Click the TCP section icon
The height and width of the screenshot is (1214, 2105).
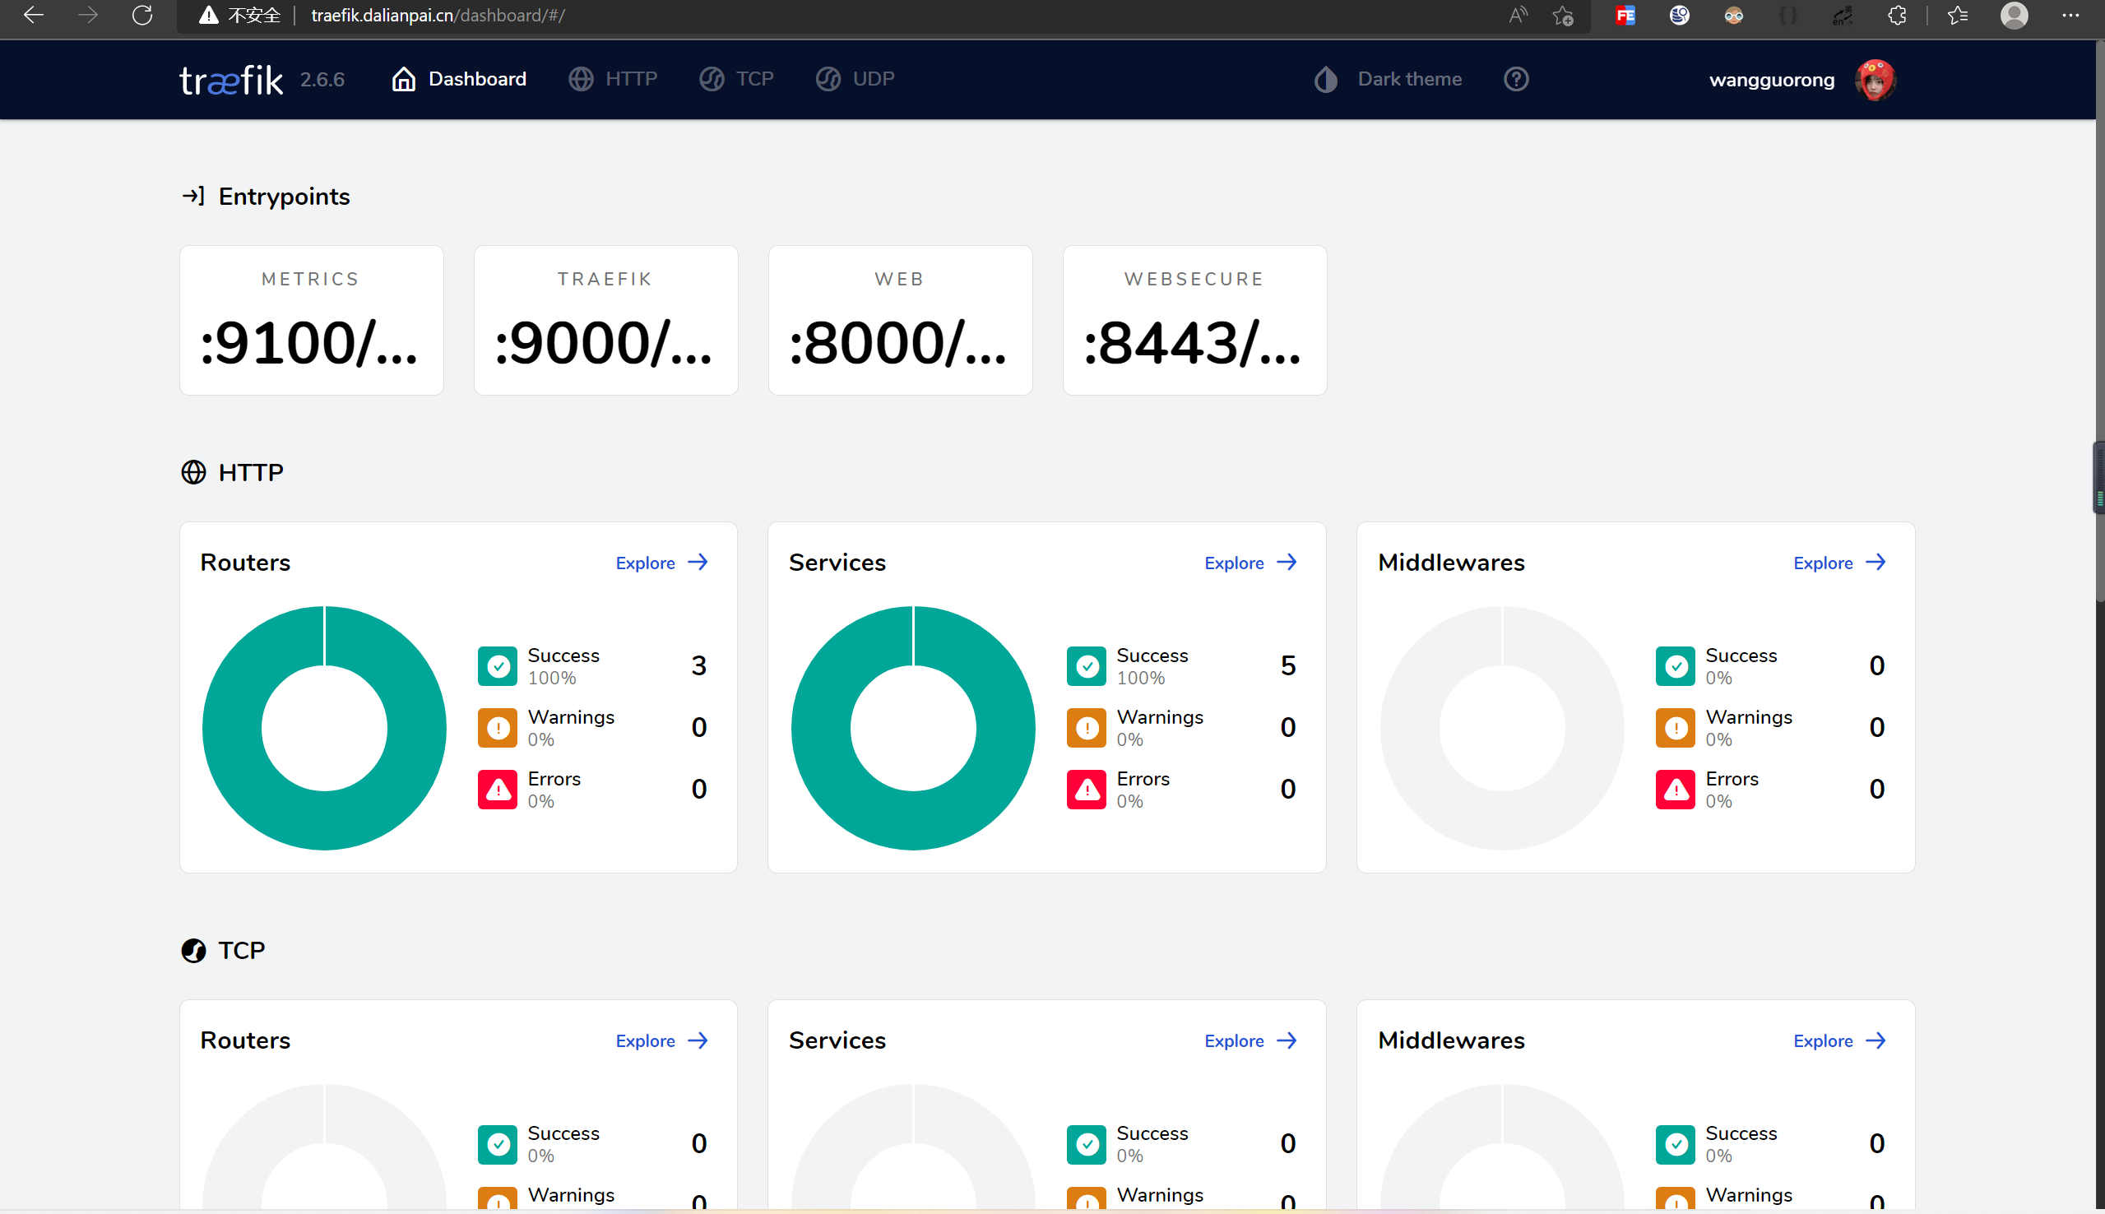(x=193, y=951)
